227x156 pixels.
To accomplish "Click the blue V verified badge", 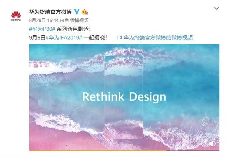I will (77, 12).
